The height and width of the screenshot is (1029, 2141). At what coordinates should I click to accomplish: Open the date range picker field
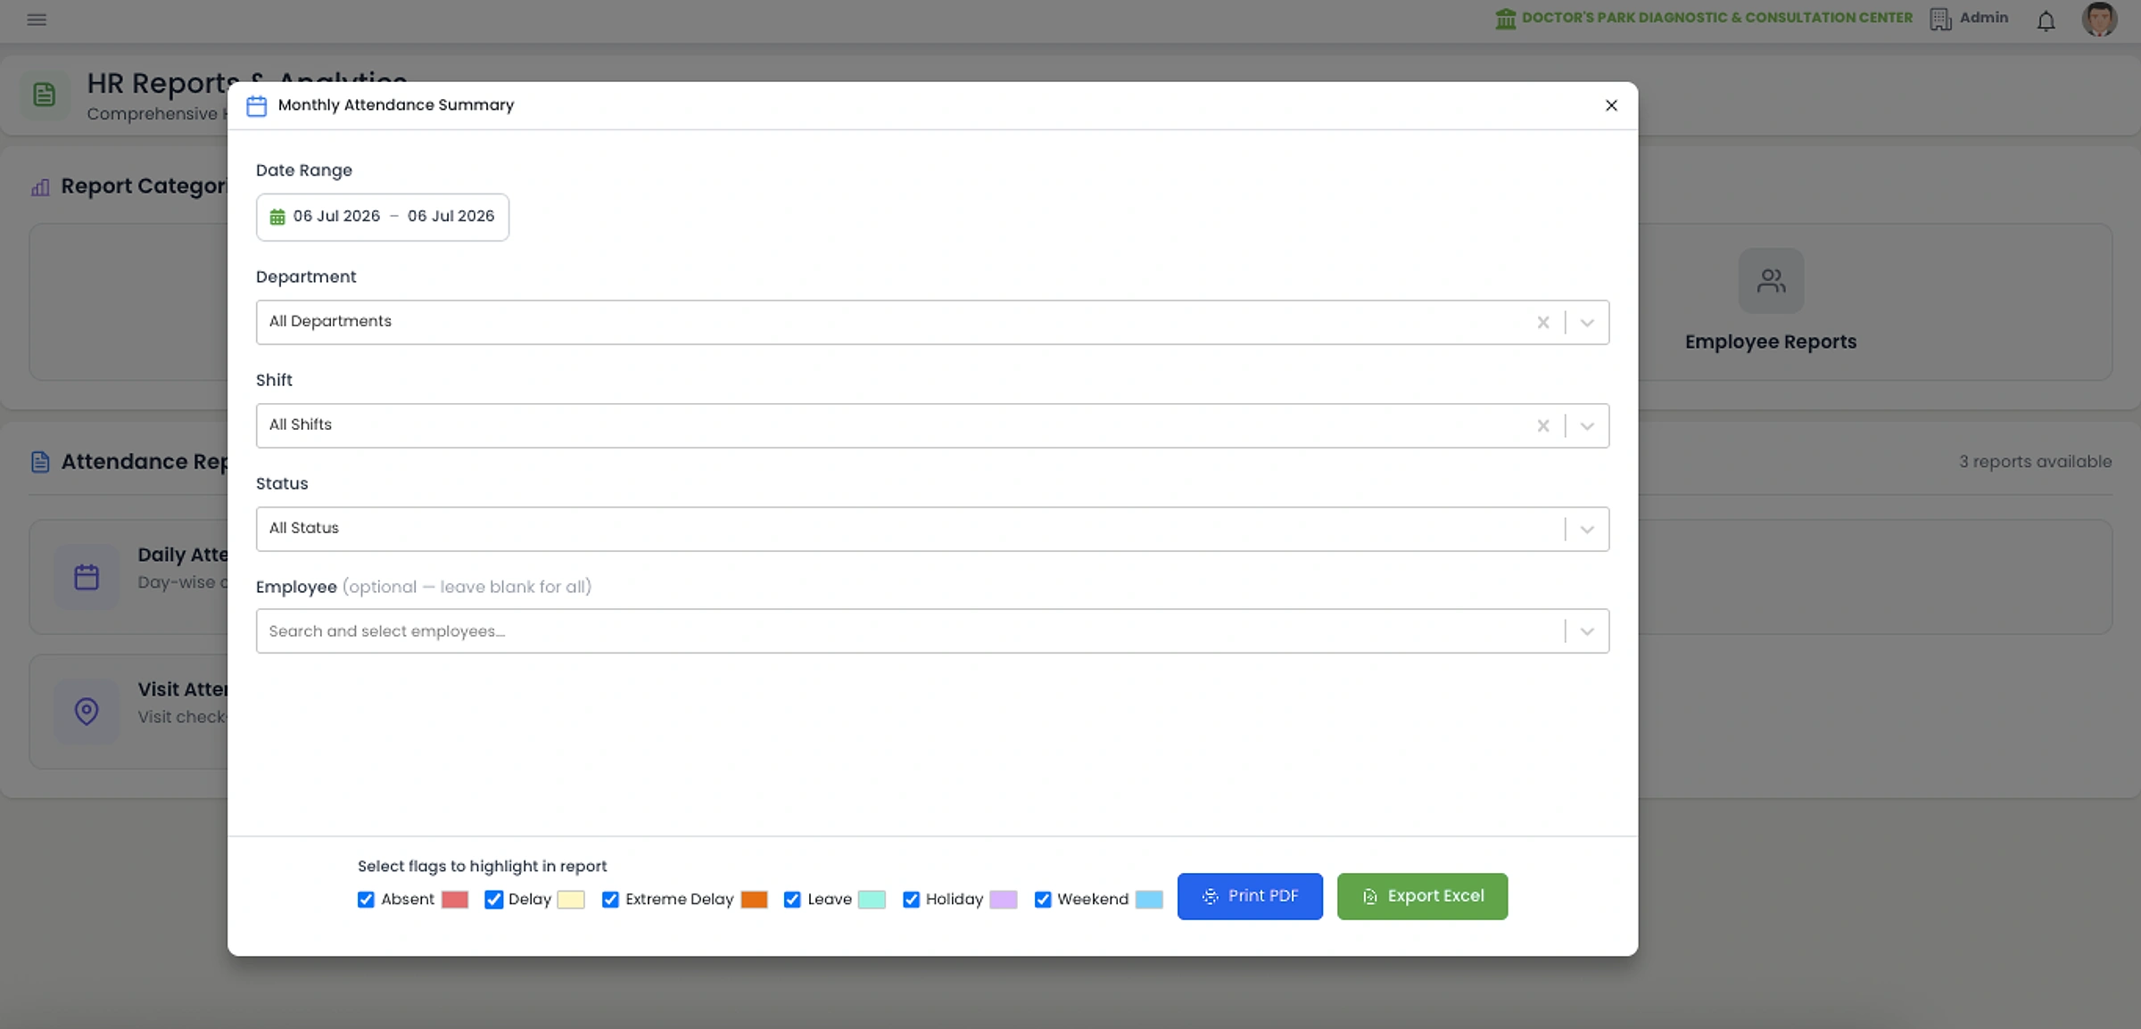tap(383, 218)
